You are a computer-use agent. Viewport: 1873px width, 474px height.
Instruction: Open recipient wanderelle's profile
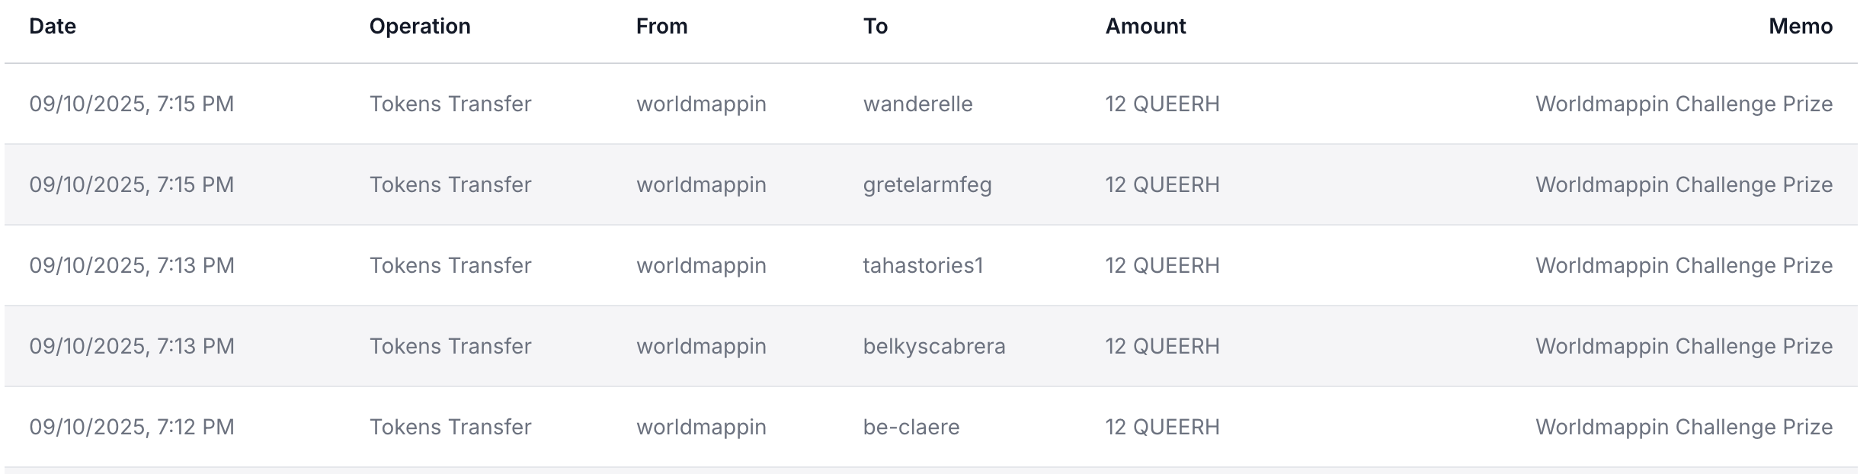[x=917, y=104]
